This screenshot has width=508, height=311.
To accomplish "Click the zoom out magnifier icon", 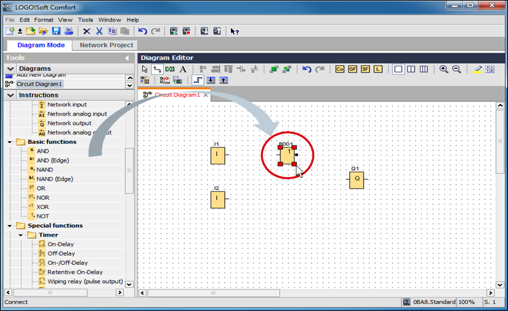I will click(x=457, y=69).
